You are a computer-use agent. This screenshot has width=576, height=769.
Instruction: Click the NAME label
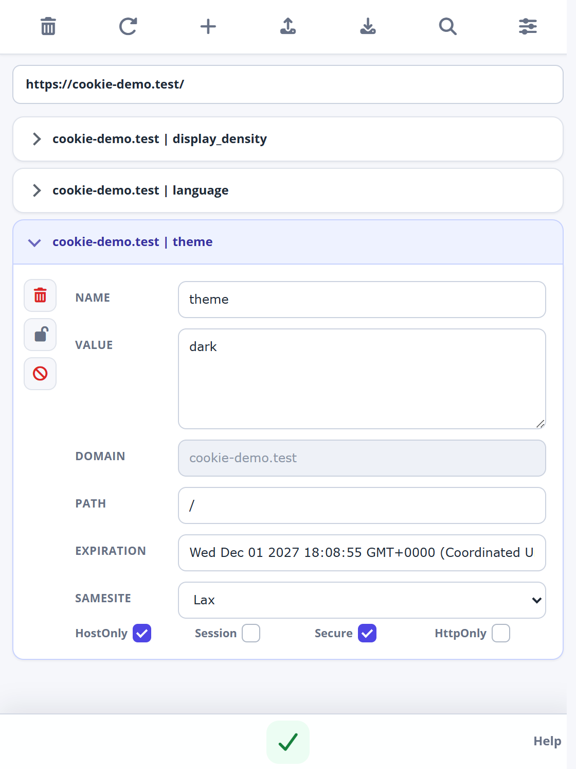(x=93, y=298)
